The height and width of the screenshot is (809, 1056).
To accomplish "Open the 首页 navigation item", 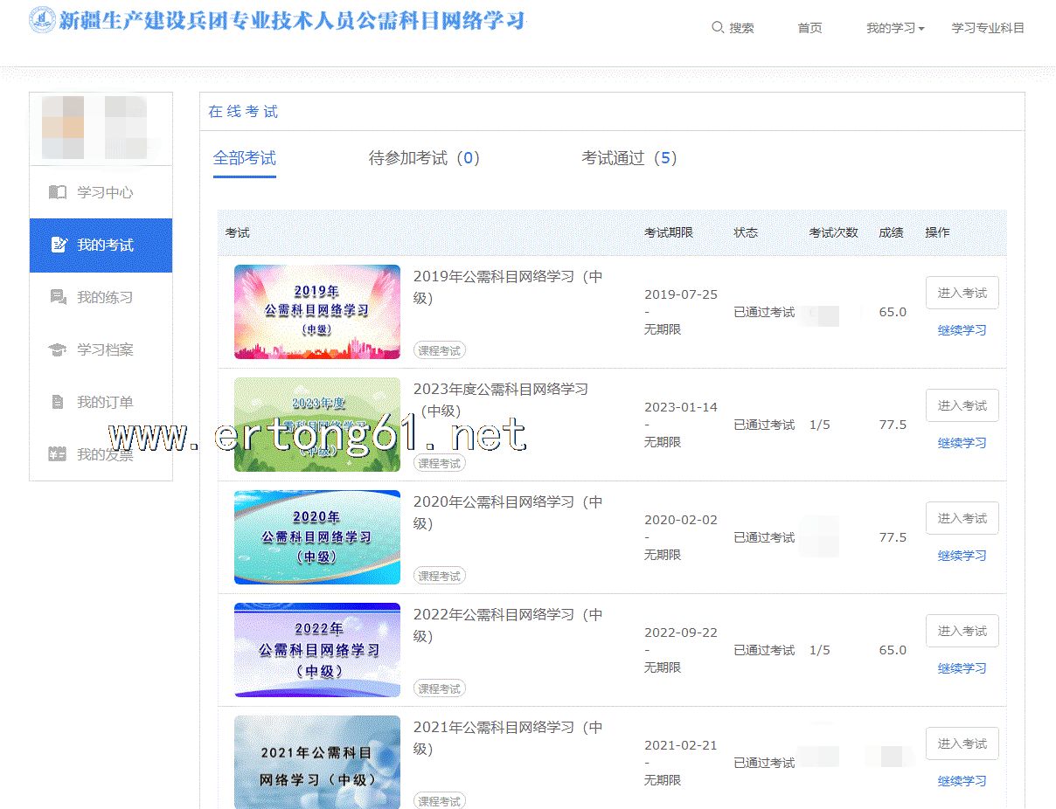I will (x=809, y=28).
